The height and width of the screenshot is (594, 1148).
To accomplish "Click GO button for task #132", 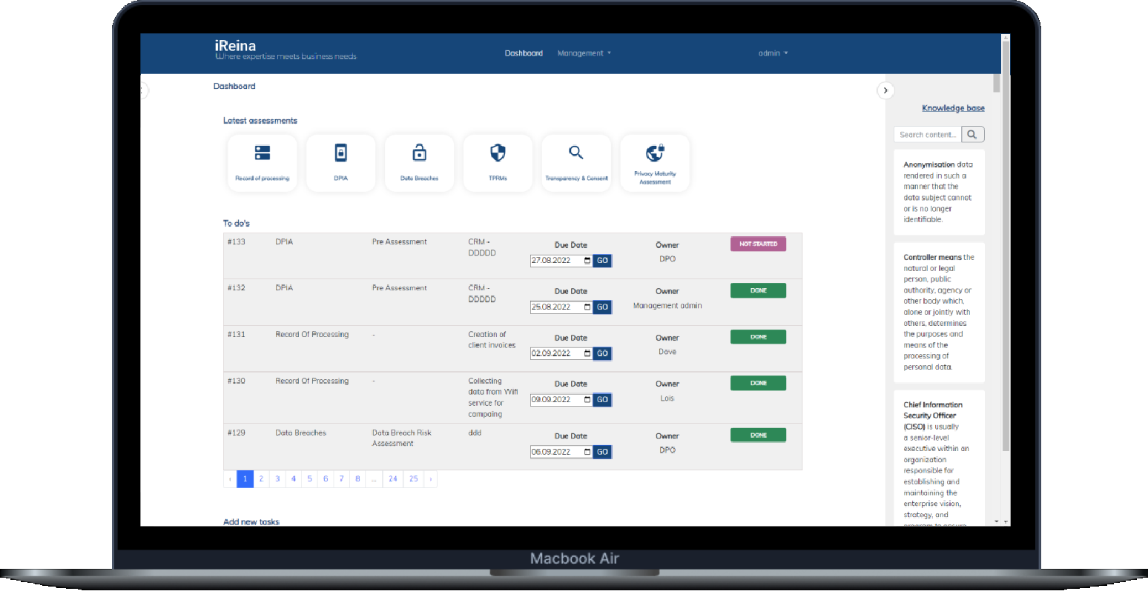I will click(602, 307).
